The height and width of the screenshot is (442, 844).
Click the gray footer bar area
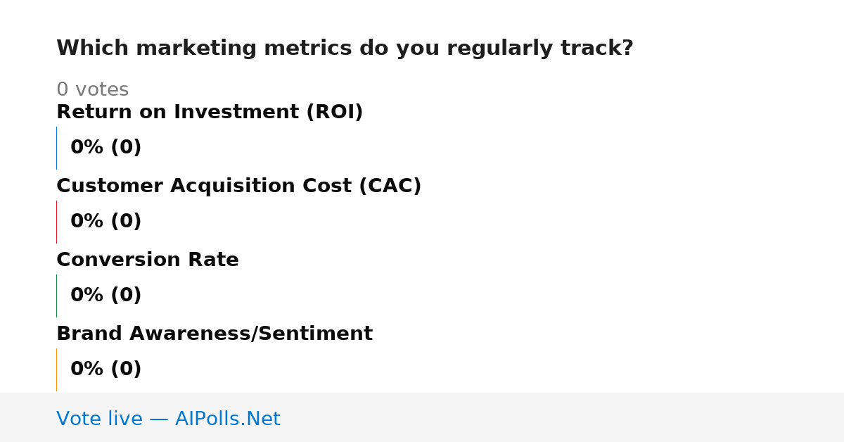coord(422,417)
